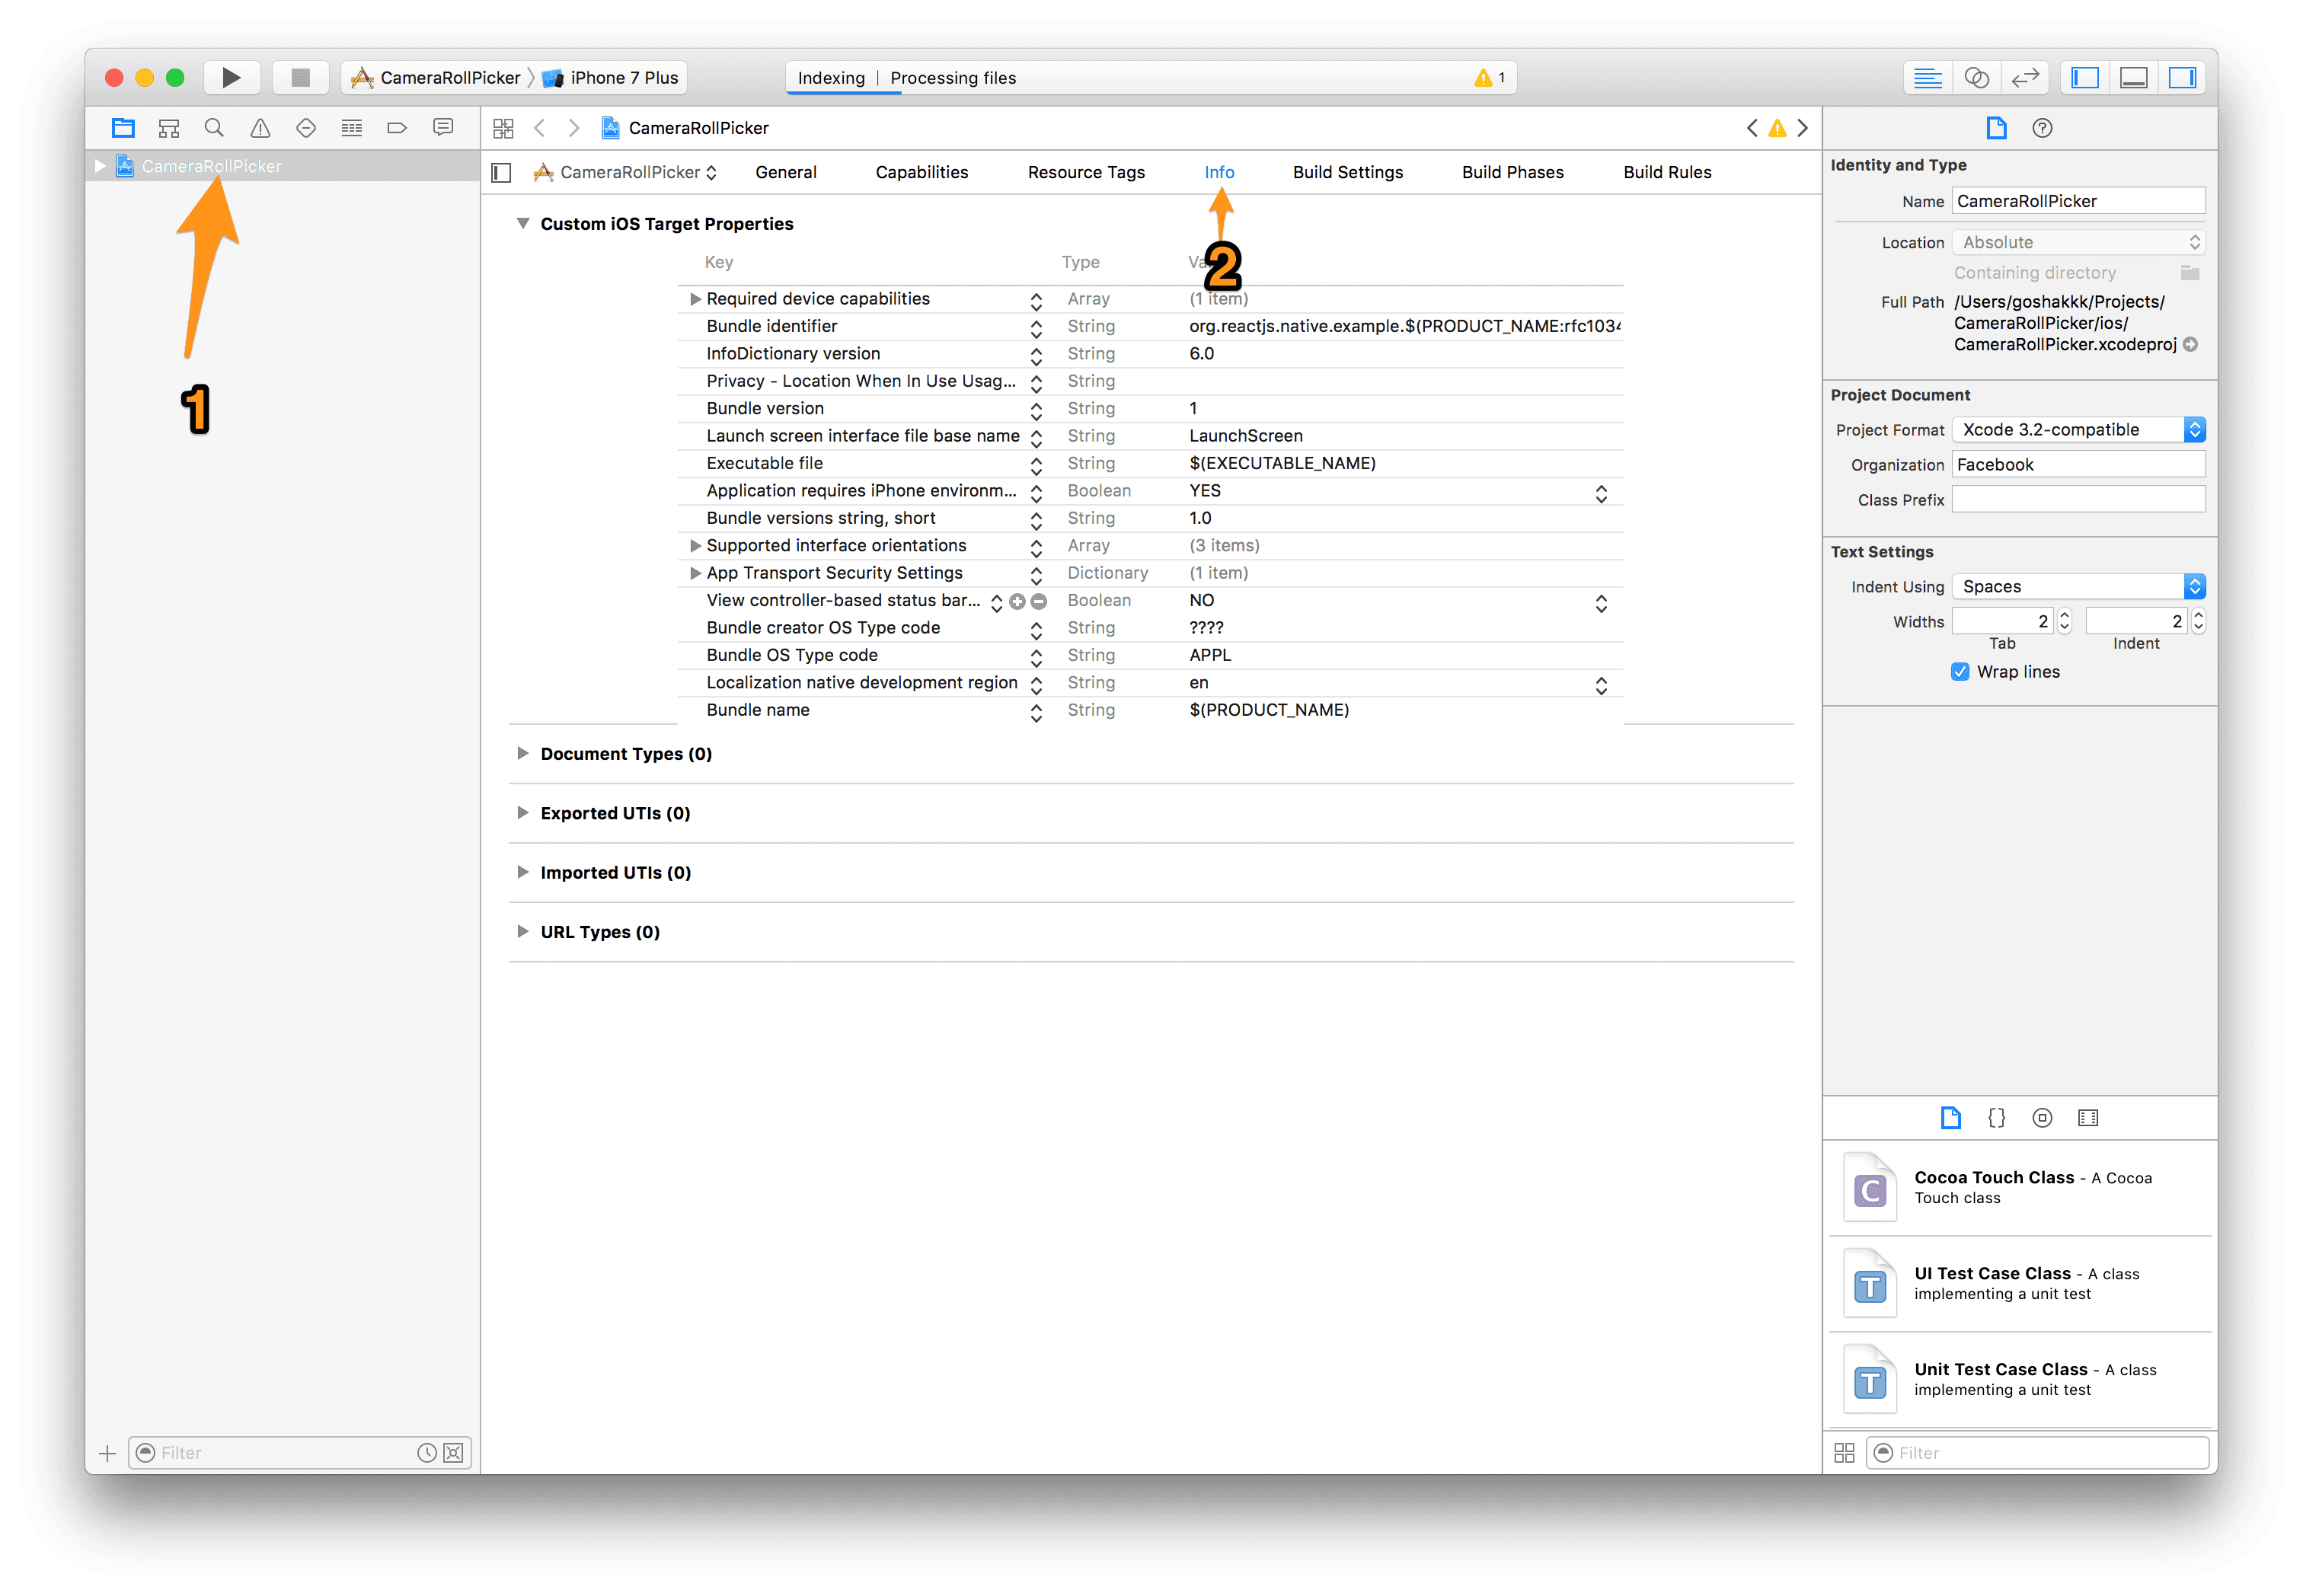Run the project with the Play button

[231, 77]
